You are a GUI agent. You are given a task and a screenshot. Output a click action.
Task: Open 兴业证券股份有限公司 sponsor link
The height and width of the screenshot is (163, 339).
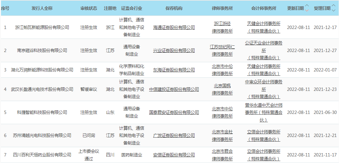pyautogui.click(x=174, y=50)
